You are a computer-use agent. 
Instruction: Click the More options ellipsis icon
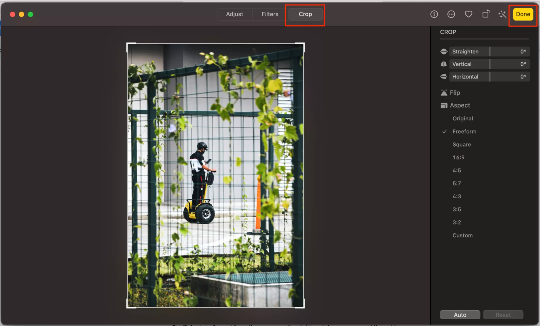451,14
